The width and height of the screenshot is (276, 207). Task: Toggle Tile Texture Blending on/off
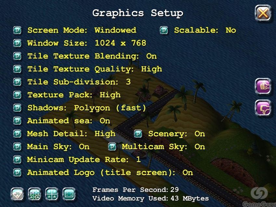pos(18,56)
